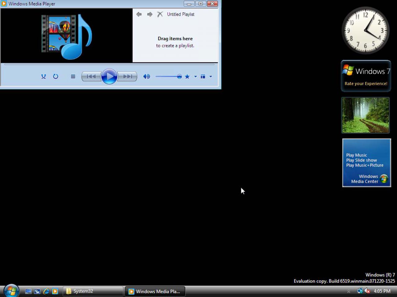Click the playlist back arrow
This screenshot has height=297, width=397.
139,14
